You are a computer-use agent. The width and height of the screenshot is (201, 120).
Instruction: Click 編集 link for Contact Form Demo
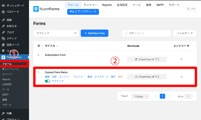coord(47,77)
